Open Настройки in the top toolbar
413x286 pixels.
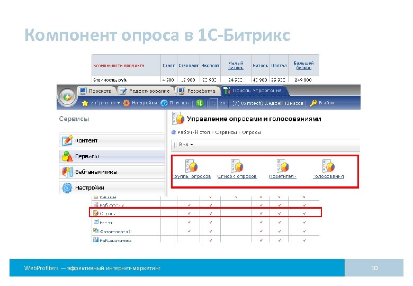pyautogui.click(x=145, y=103)
